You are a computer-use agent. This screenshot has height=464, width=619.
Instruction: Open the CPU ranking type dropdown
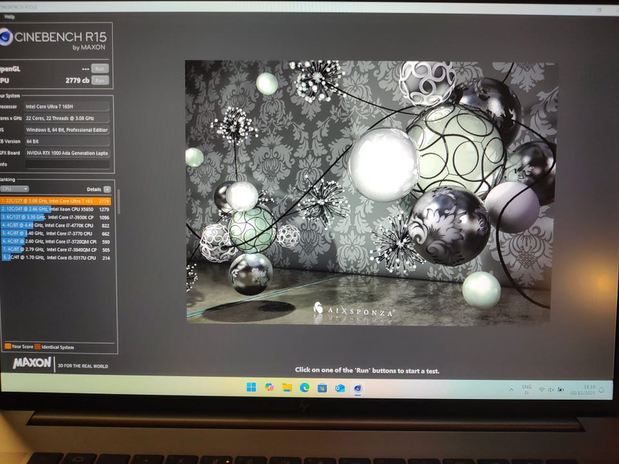tap(15, 189)
